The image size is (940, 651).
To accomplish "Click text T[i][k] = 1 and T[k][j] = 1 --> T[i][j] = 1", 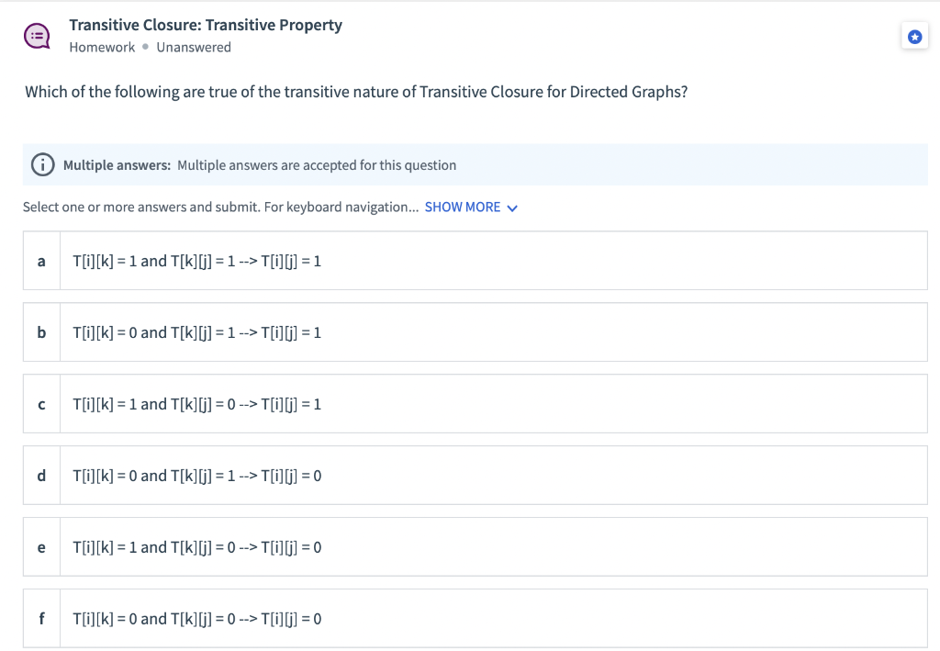I will (197, 262).
